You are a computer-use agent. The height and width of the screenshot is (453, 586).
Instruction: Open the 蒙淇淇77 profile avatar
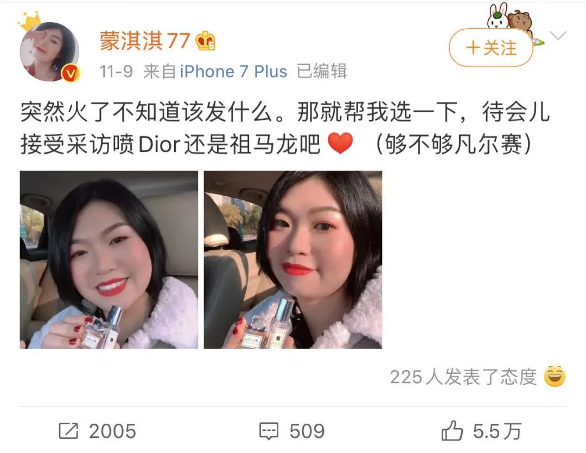tap(49, 51)
